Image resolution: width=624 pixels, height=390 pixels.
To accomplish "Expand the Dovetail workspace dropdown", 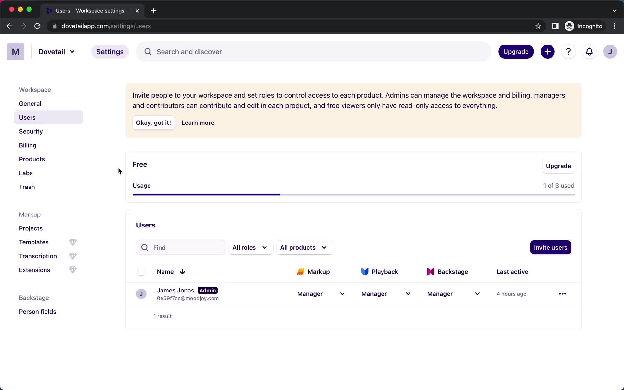I will pyautogui.click(x=57, y=52).
